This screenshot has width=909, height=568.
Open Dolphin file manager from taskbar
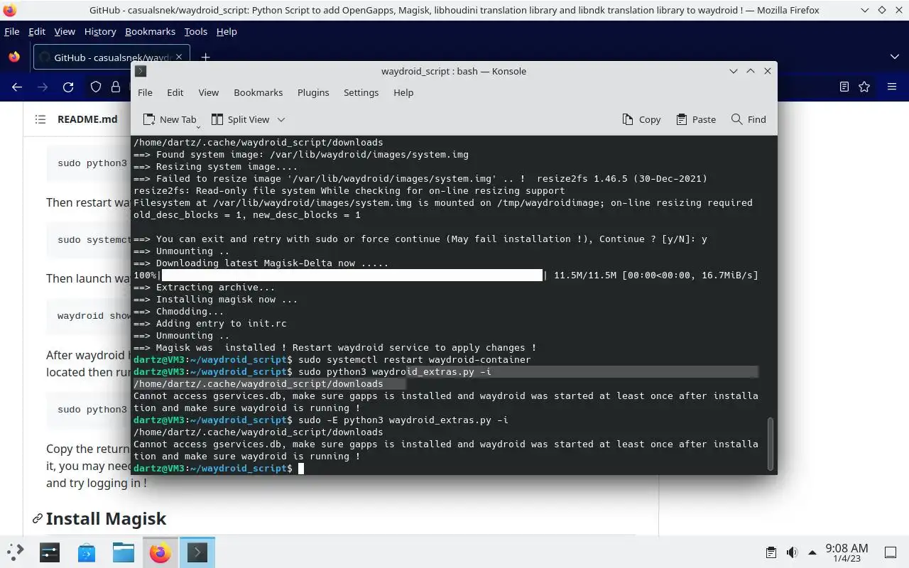click(x=124, y=552)
